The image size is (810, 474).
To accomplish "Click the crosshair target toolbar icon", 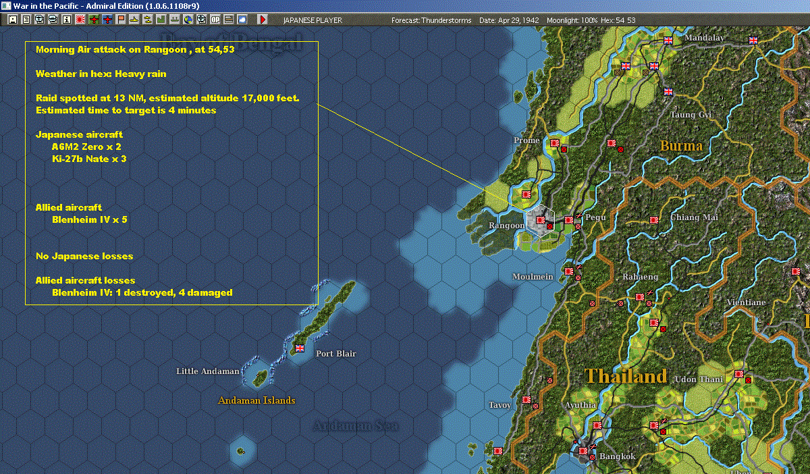I will 201,20.
